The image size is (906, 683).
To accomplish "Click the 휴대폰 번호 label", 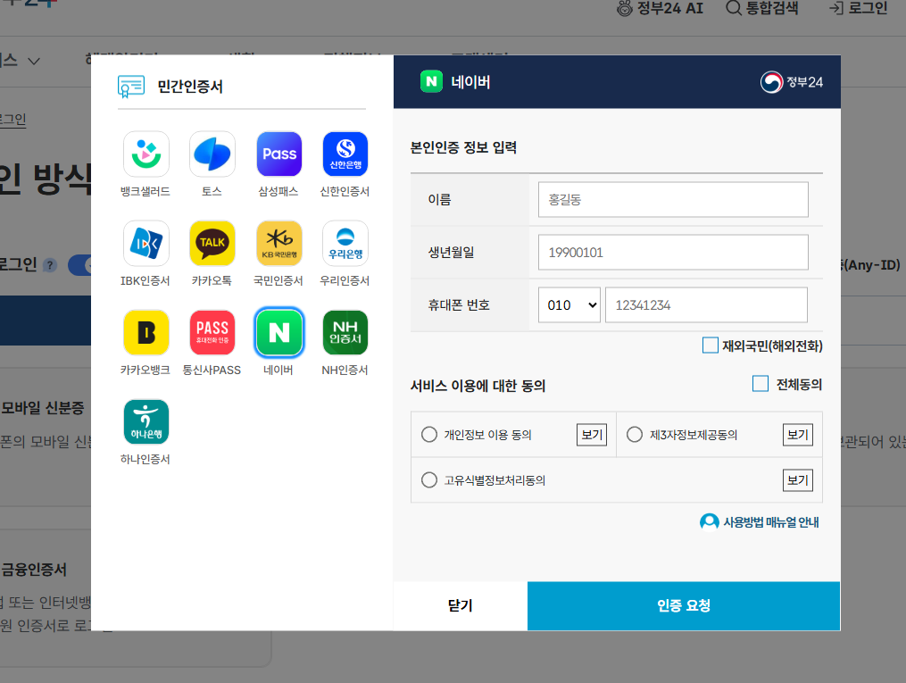I will click(x=459, y=305).
